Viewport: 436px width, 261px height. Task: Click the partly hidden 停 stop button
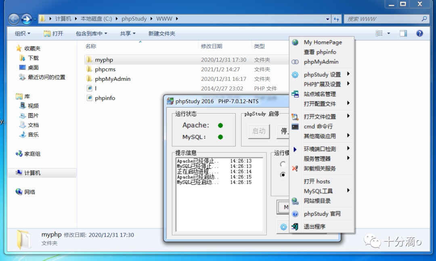pyautogui.click(x=283, y=131)
